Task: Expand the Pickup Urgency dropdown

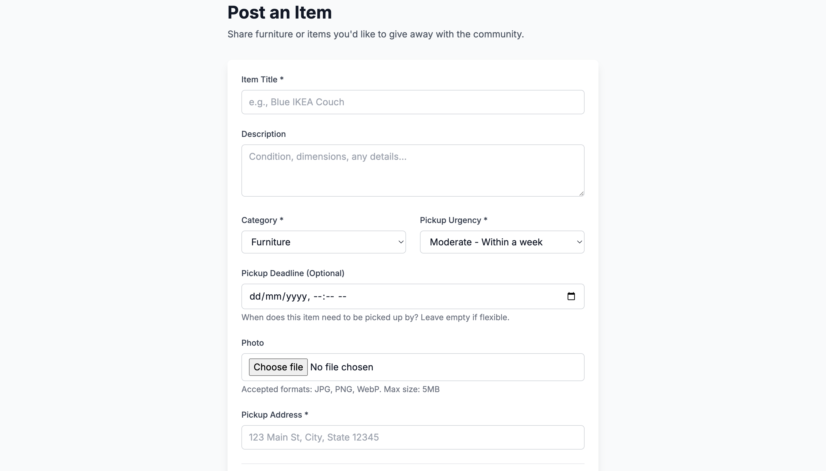Action: click(x=502, y=242)
